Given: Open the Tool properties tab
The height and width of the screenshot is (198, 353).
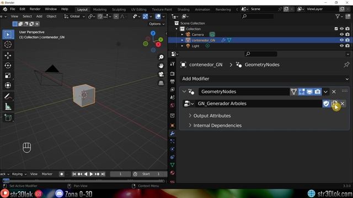Looking at the screenshot, I should point(173,64).
